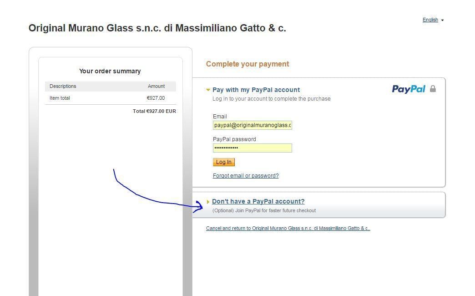Screen dimensions: 475x296
Task: Click the Amount column header
Action: 156,86
